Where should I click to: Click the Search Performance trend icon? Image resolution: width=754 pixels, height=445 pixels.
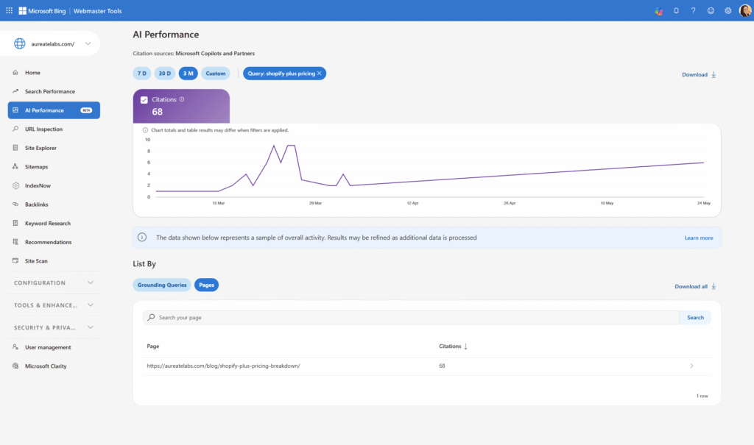point(15,91)
